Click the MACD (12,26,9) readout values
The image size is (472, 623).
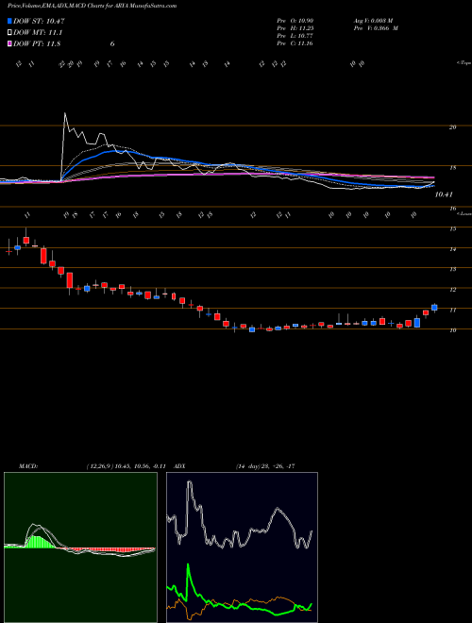point(128,466)
